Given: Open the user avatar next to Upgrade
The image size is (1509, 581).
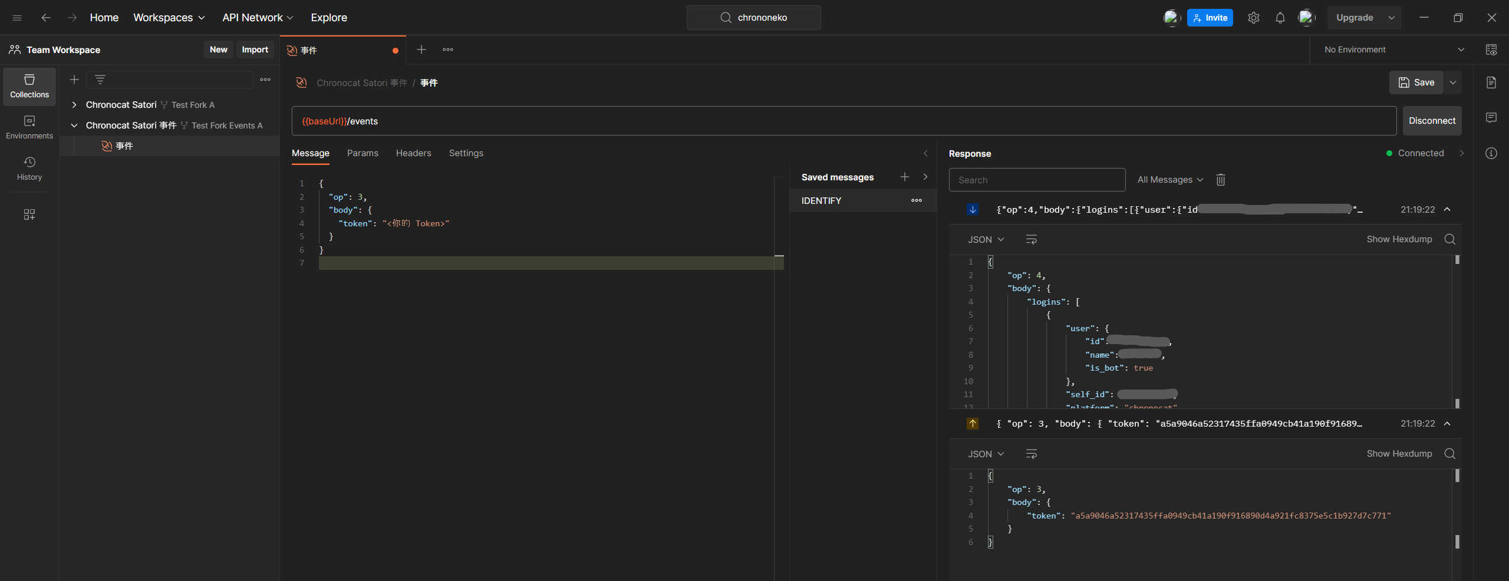Looking at the screenshot, I should [1307, 18].
